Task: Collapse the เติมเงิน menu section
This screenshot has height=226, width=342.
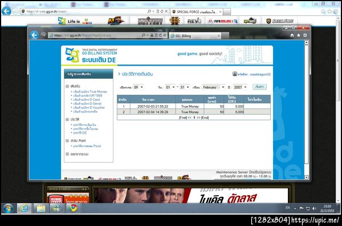Action: 67,86
